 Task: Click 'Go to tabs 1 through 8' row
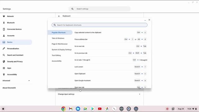(111, 60)
